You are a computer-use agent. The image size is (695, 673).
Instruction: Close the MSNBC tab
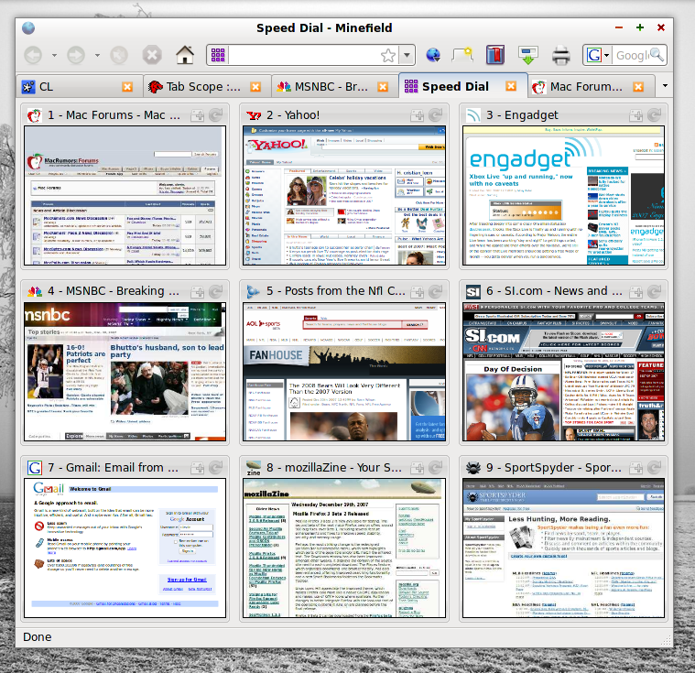(x=383, y=87)
